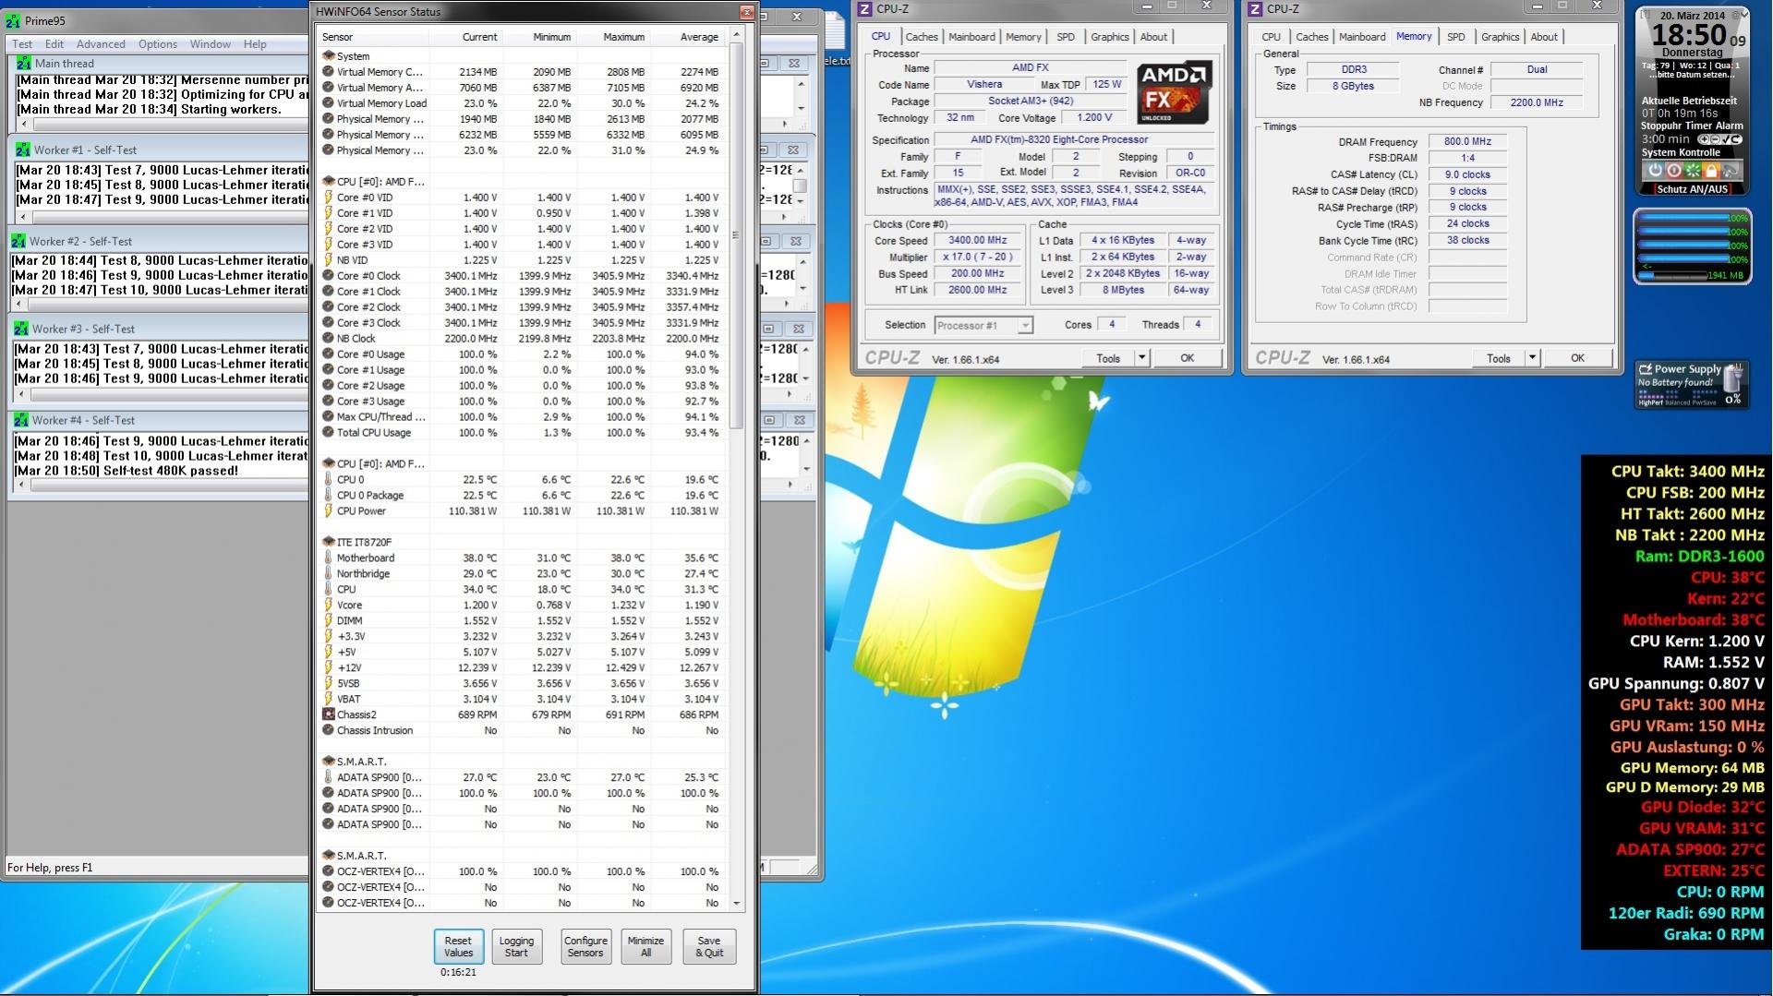Click OK in the CPU-Z CPU window
This screenshot has width=1773, height=996.
coord(1187,358)
